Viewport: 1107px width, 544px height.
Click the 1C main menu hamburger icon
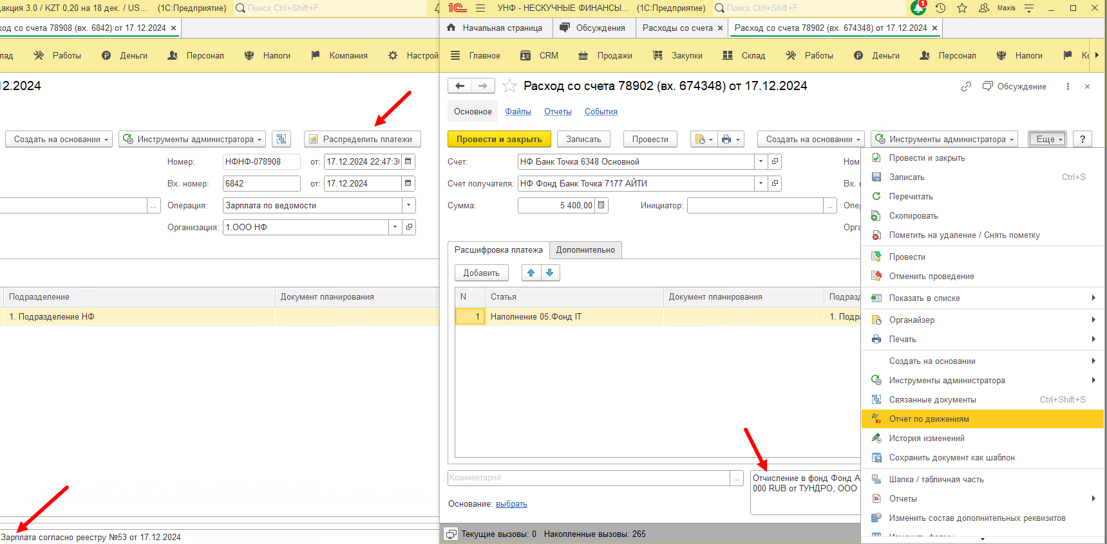coord(480,8)
